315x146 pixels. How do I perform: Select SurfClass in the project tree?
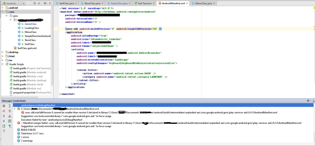click(x=29, y=44)
